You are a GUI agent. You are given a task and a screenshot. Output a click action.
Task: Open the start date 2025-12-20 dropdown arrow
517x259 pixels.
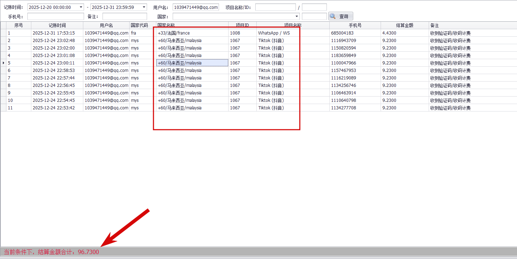(x=81, y=7)
